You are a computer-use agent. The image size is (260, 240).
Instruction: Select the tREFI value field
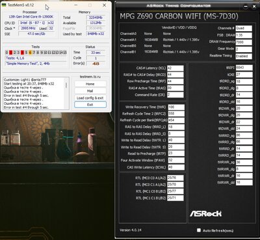244,68
